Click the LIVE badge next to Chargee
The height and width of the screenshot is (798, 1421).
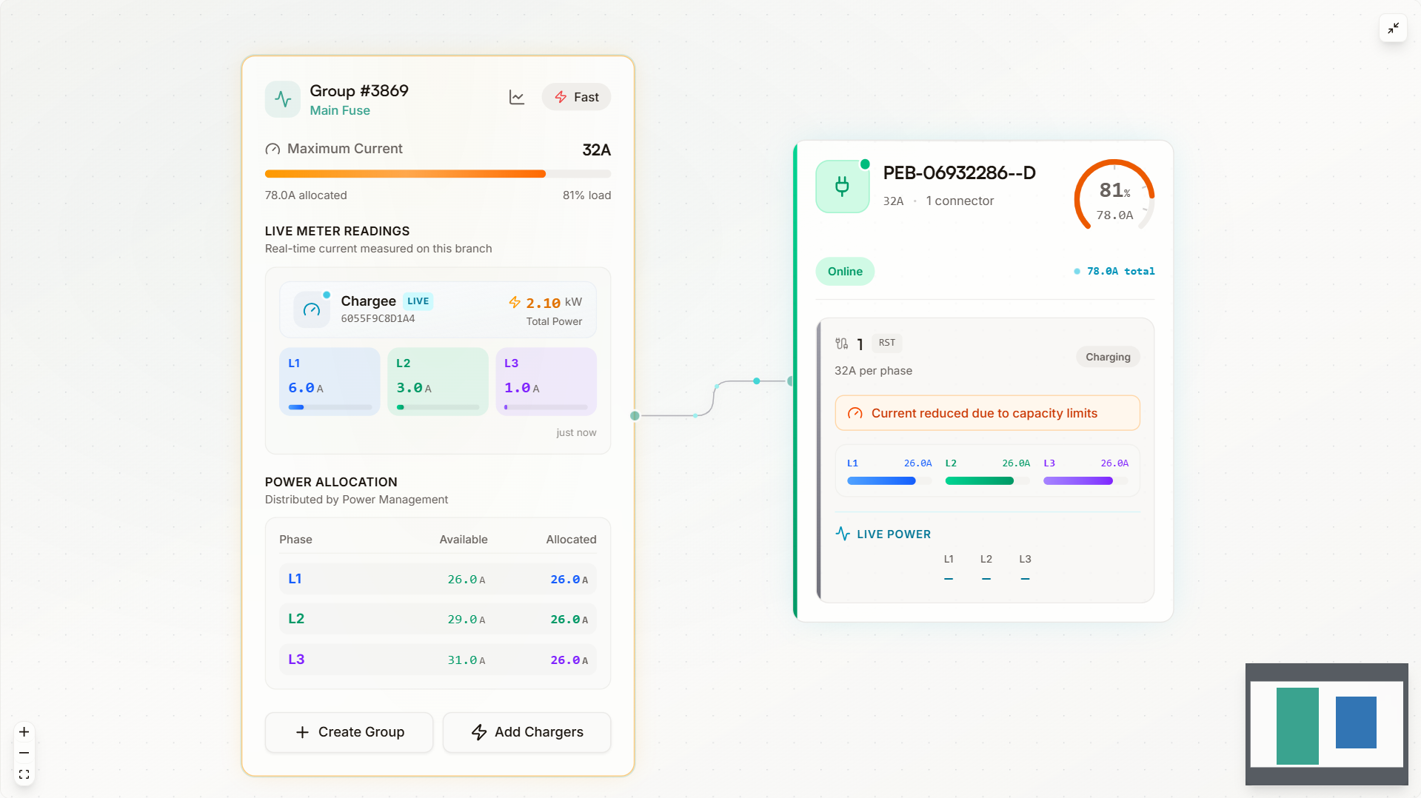(418, 301)
